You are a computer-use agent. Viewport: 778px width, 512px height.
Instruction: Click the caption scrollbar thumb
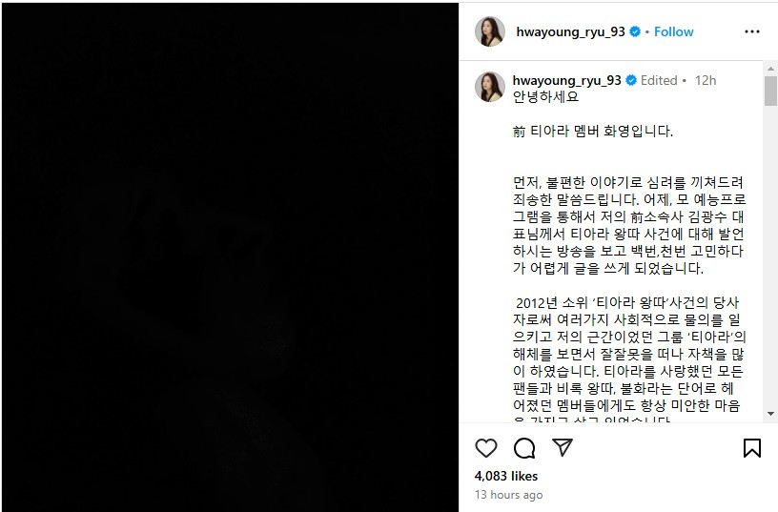pyautogui.click(x=770, y=91)
